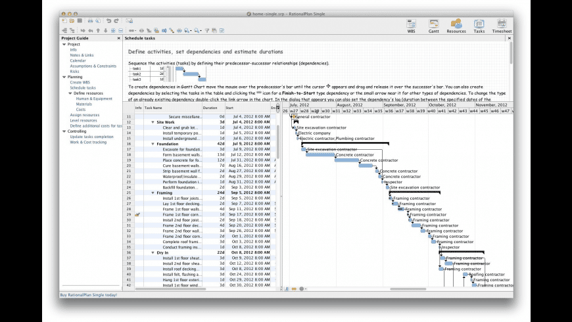Click the Form basement walls Gantt bar
Screen dimensions: 572x322
coord(320,155)
